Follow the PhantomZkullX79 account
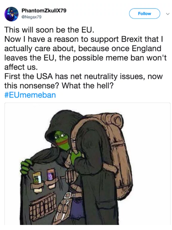 tap(145, 14)
